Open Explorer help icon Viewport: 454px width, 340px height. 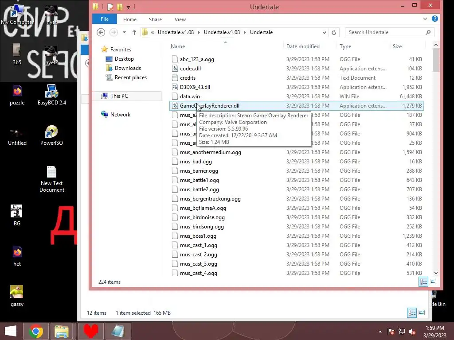click(434, 19)
